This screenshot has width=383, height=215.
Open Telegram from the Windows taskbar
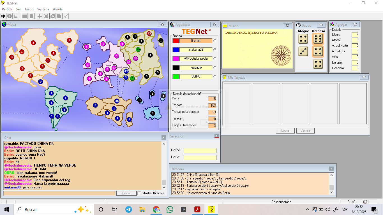pos(129,209)
